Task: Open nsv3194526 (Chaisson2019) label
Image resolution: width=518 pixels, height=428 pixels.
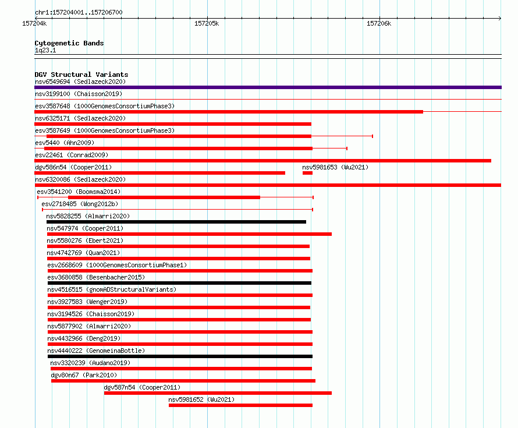Action: point(91,314)
